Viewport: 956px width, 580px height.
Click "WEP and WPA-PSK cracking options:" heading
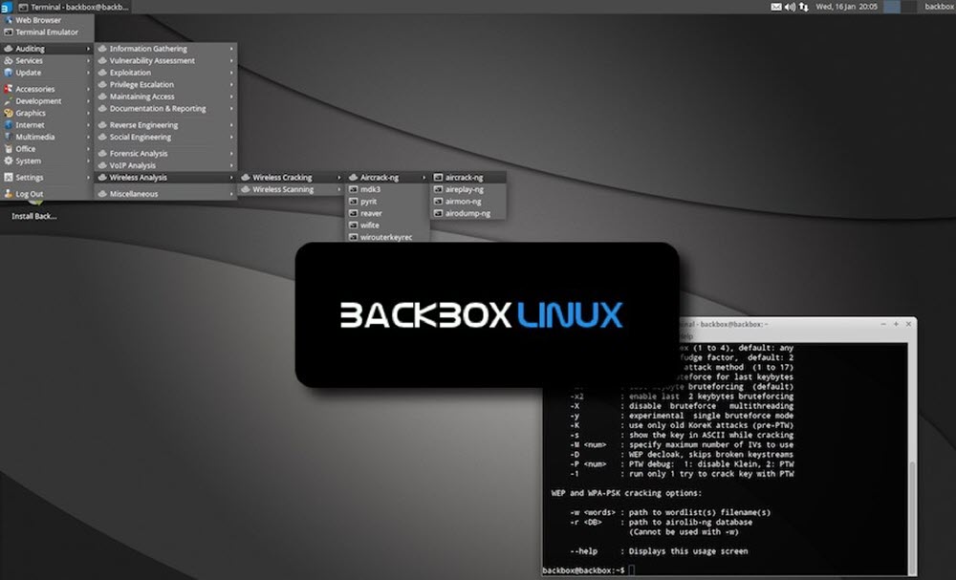pyautogui.click(x=626, y=493)
